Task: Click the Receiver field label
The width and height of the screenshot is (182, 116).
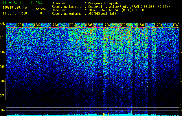Action: point(59,10)
